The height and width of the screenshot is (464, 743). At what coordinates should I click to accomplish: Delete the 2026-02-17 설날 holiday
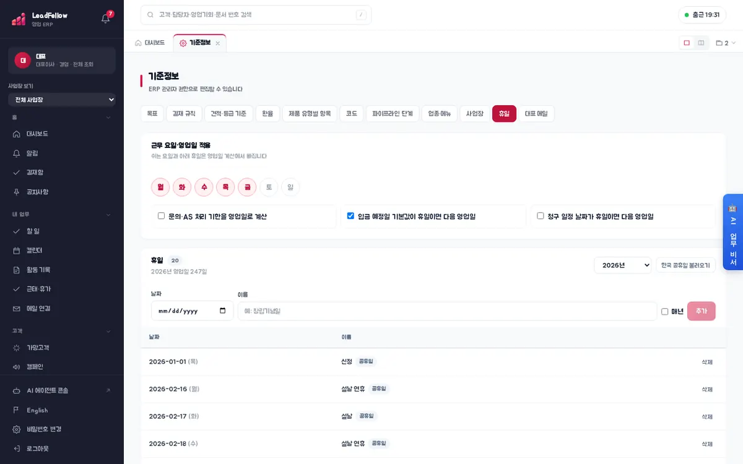[x=707, y=416]
